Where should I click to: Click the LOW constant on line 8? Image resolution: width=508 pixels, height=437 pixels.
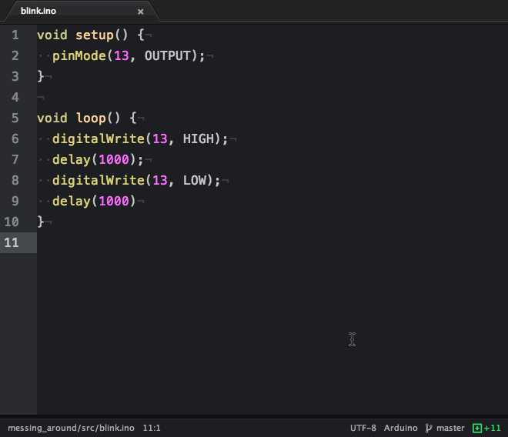pos(195,180)
